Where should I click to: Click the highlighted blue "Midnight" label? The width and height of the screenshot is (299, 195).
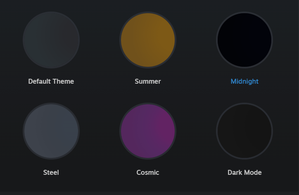pyautogui.click(x=244, y=81)
